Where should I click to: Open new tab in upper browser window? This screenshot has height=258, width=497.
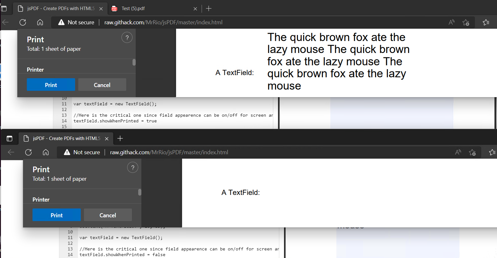point(209,9)
